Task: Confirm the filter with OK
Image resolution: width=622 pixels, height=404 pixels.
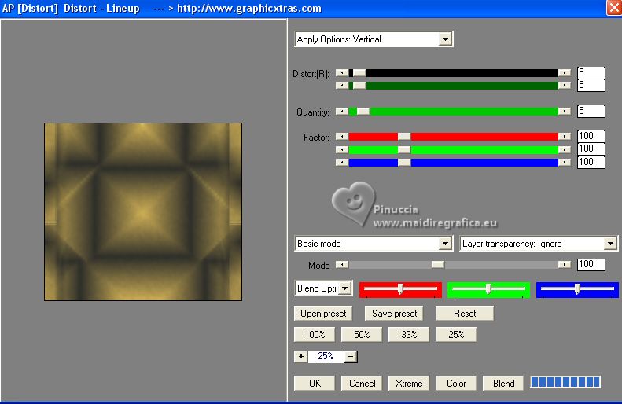Action: point(315,383)
